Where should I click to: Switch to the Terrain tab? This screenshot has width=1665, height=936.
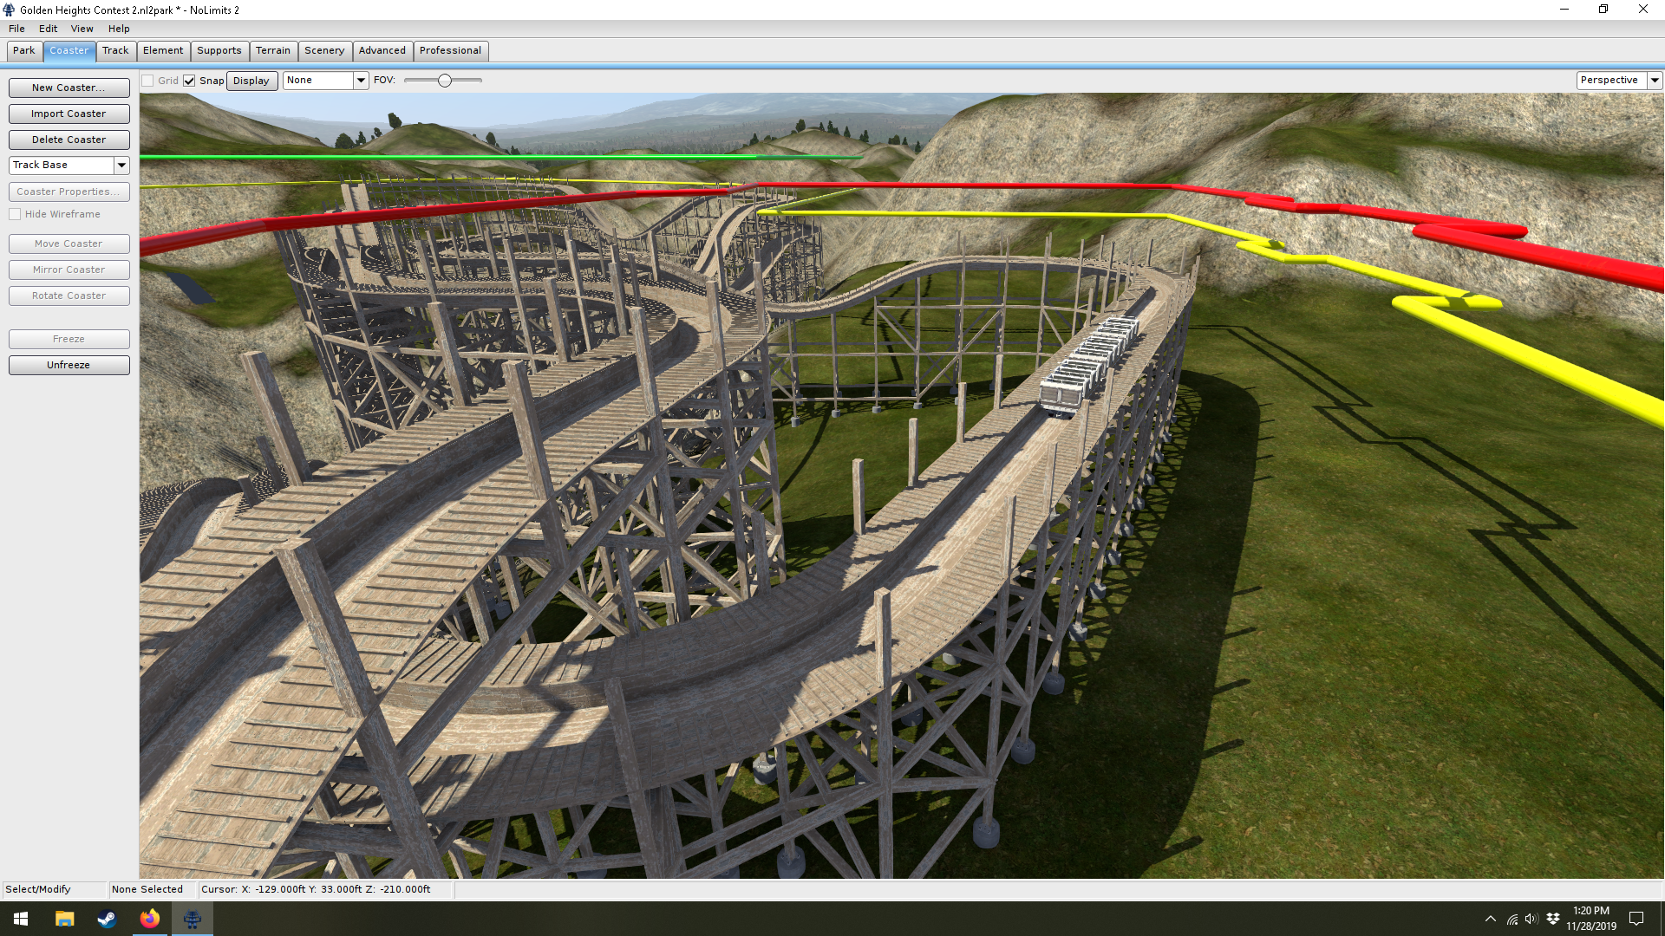[x=272, y=50]
